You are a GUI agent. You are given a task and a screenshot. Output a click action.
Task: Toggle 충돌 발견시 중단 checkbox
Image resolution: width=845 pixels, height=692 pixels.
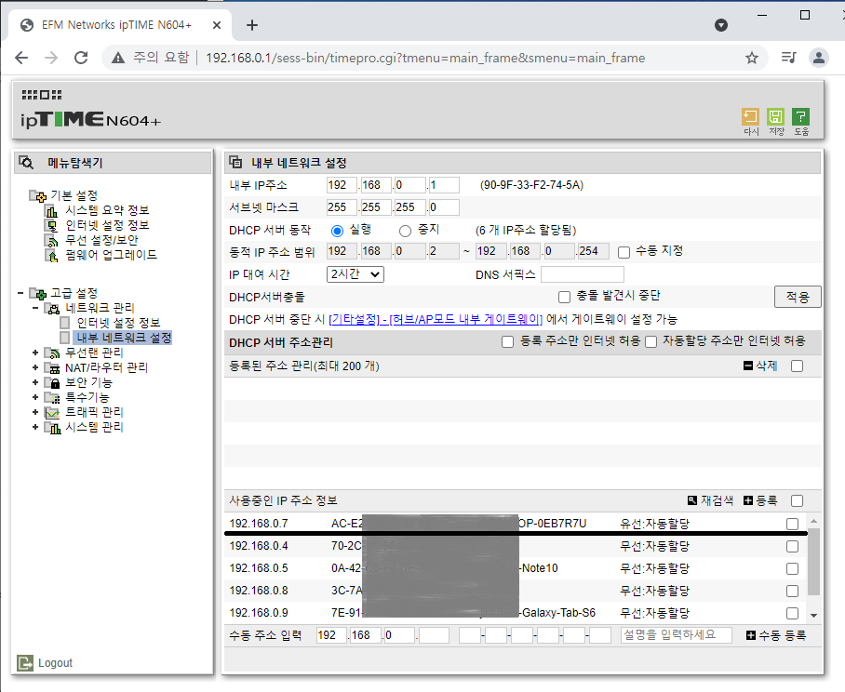pos(564,297)
